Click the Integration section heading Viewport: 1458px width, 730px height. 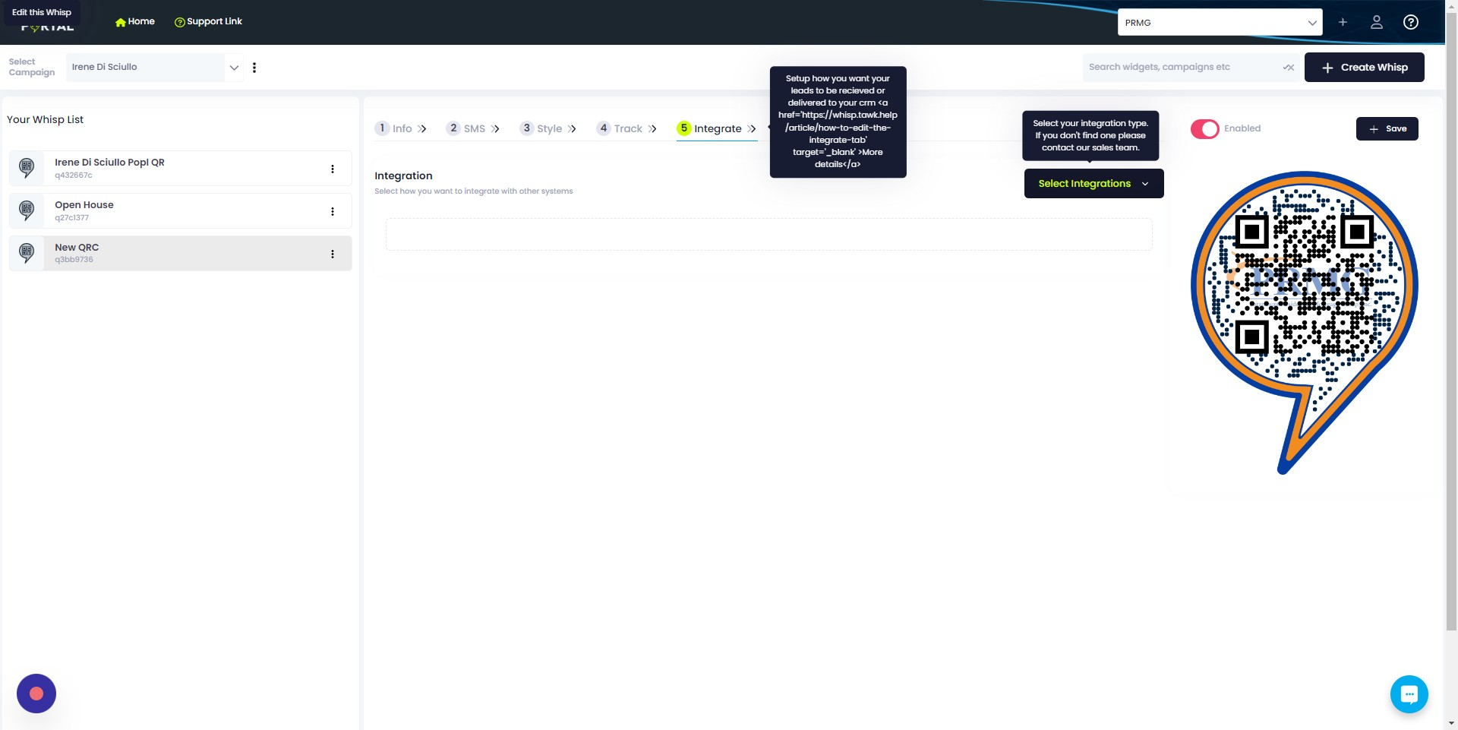coord(403,175)
